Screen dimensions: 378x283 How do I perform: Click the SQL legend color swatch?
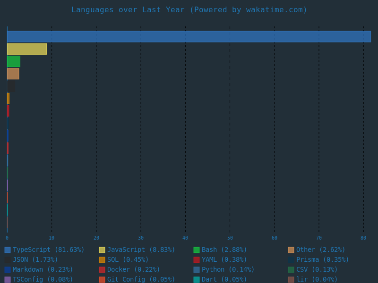click(x=102, y=260)
